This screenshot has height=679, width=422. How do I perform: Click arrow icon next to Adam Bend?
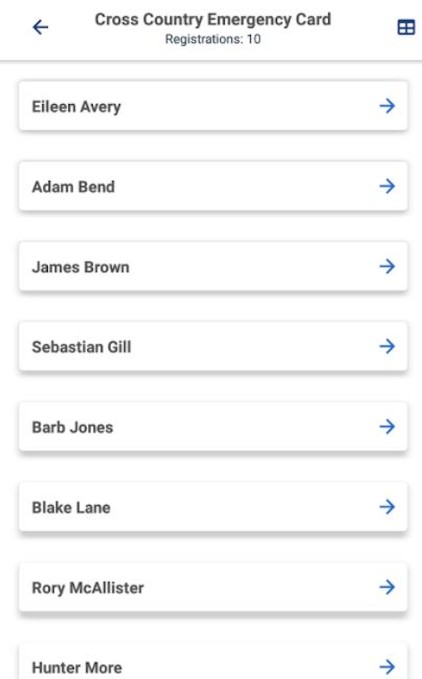(387, 186)
